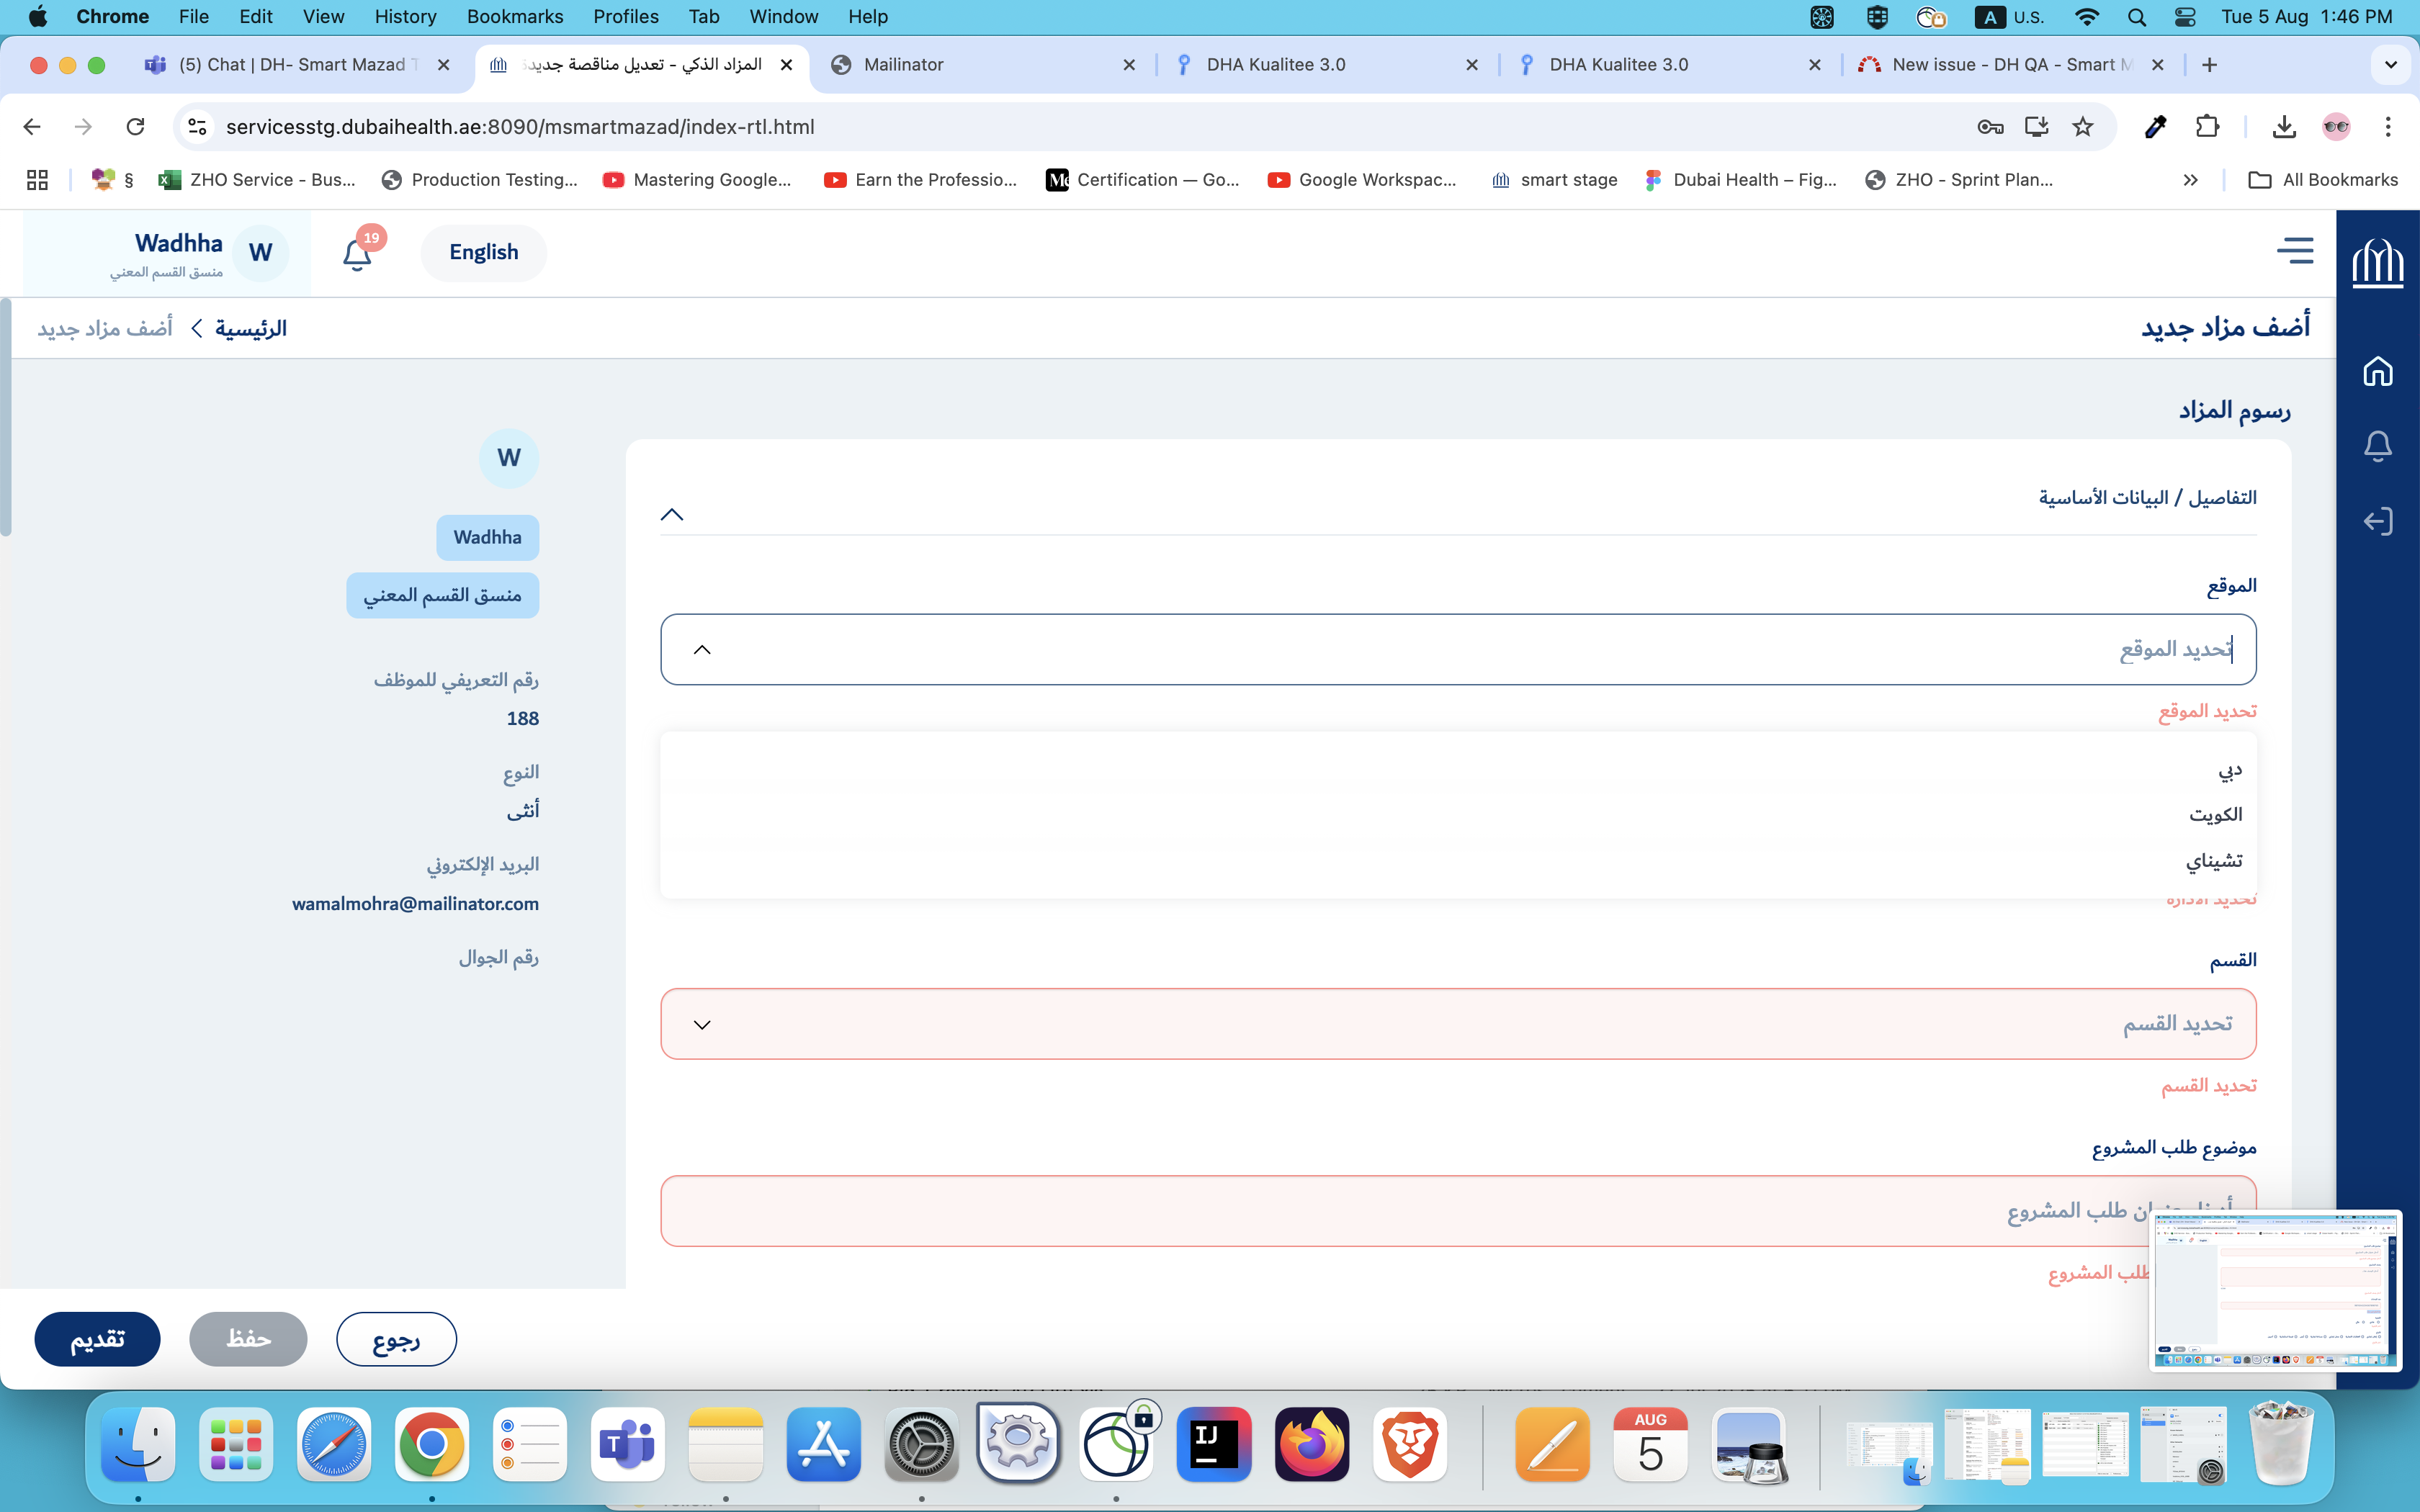Screen dimensions: 2420x1512
Task: Collapse the الموقع location dropdown arrow
Action: pyautogui.click(x=702, y=650)
